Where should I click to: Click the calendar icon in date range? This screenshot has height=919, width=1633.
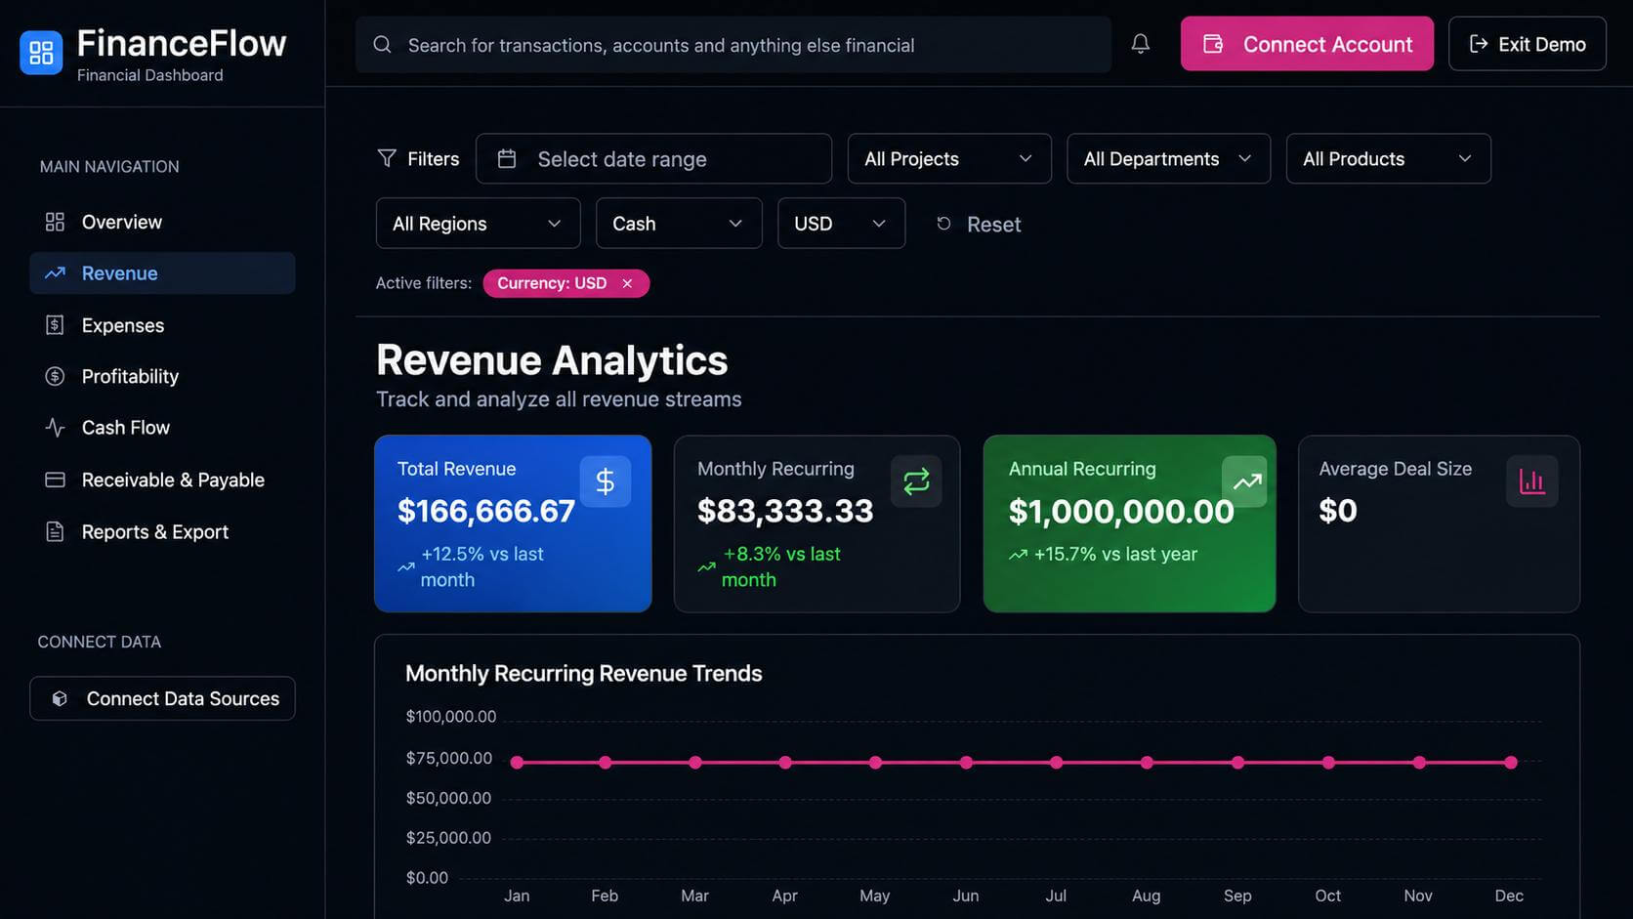point(507,158)
